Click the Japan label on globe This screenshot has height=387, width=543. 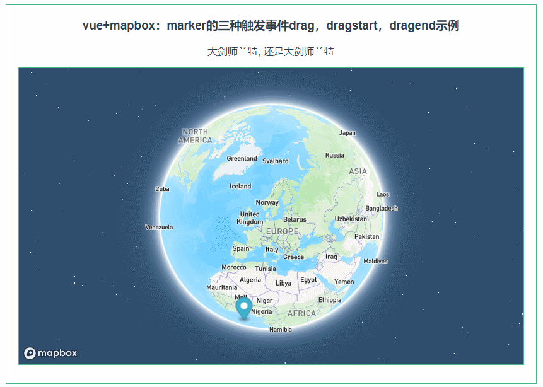tap(347, 133)
